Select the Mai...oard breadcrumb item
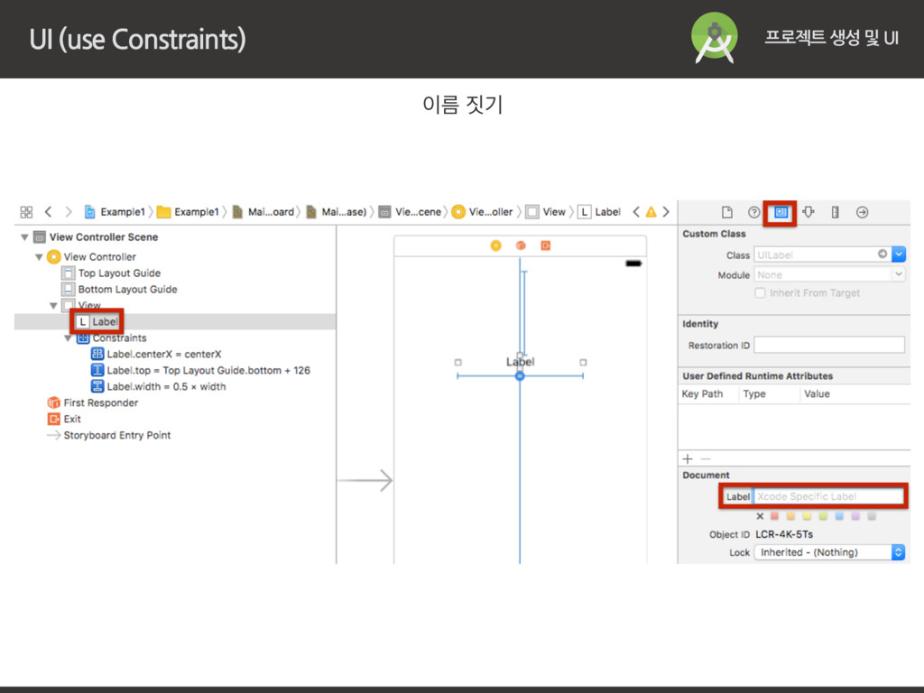 tap(263, 211)
